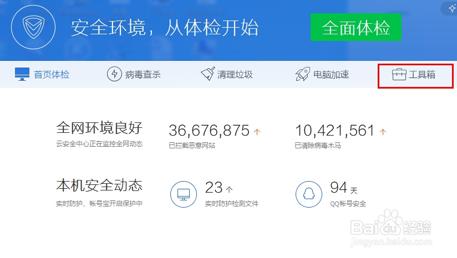Click the real-time protection monitor icon
This screenshot has width=457, height=258.
(x=184, y=194)
